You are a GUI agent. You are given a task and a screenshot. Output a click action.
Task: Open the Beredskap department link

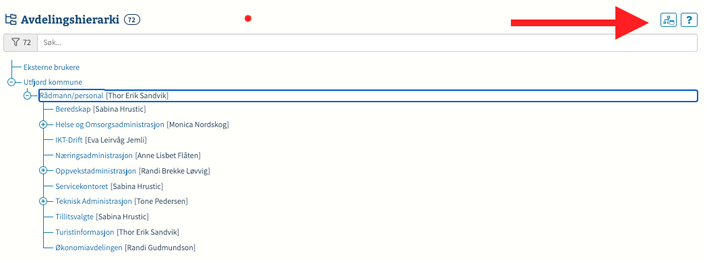tap(73, 109)
